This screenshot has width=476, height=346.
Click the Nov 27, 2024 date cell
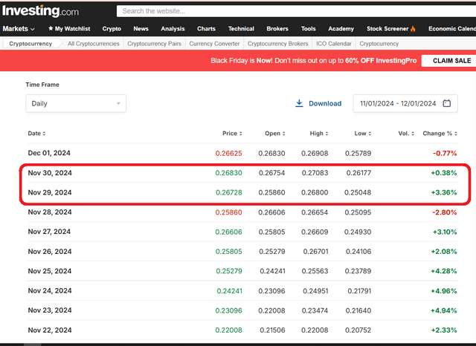(49, 232)
